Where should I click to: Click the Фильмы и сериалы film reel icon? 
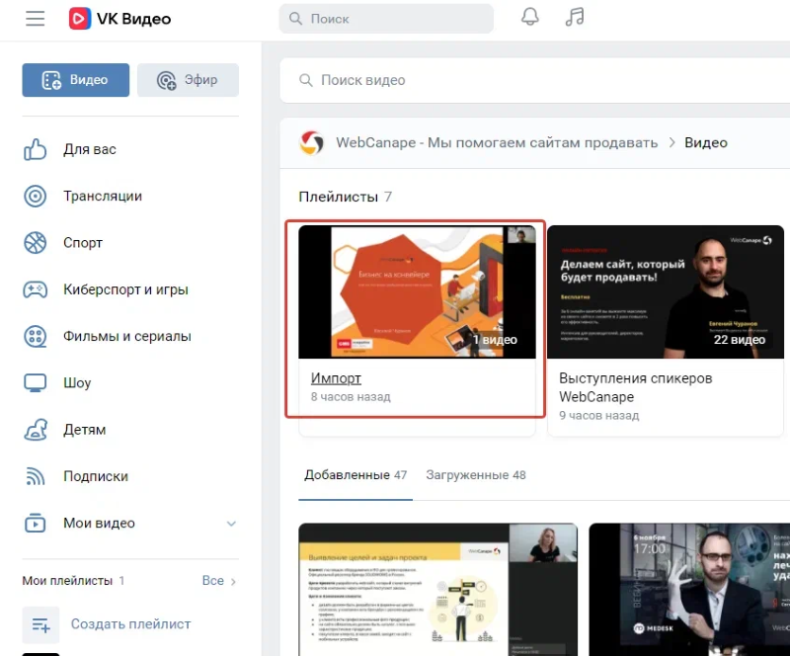pyautogui.click(x=36, y=336)
